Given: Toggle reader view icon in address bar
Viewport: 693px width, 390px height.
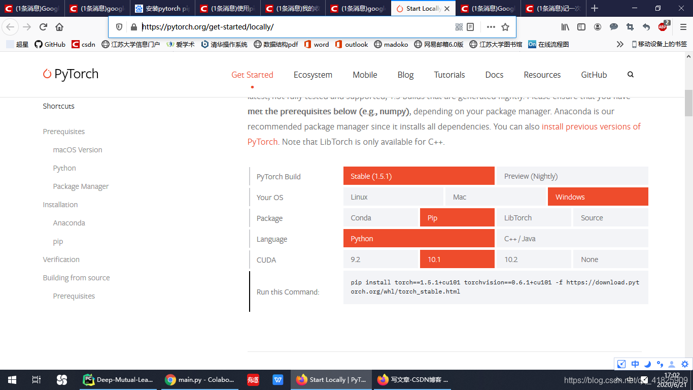Looking at the screenshot, I should [470, 27].
